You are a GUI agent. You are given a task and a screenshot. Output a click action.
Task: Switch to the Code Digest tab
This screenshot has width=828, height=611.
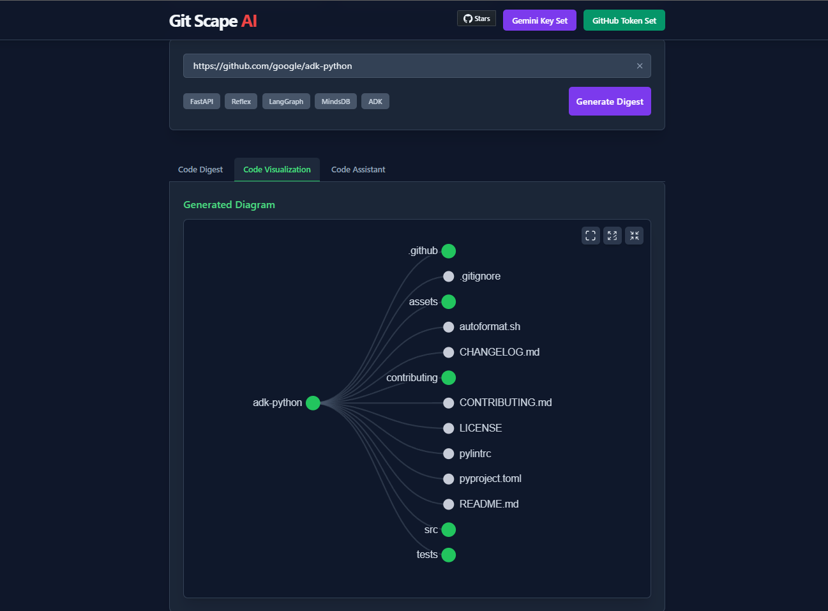coord(200,170)
